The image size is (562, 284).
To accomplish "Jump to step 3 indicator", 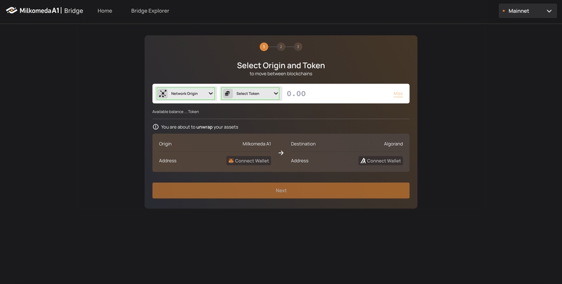I will point(298,47).
